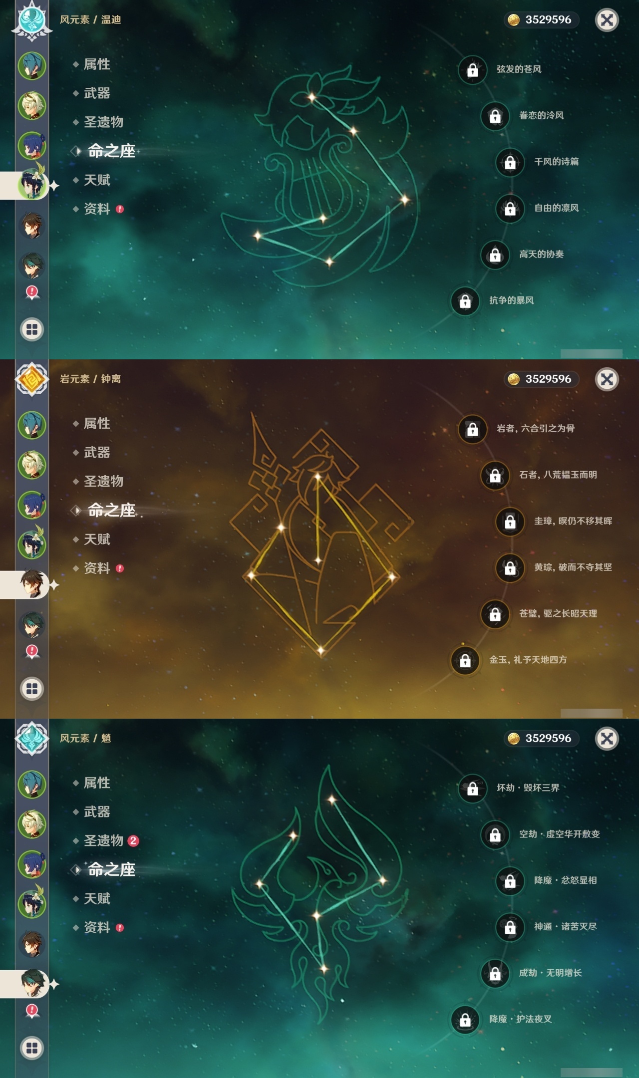Tap the locked 金玉, 礼予天地四方 constellation
639x1078 pixels.
465,660
